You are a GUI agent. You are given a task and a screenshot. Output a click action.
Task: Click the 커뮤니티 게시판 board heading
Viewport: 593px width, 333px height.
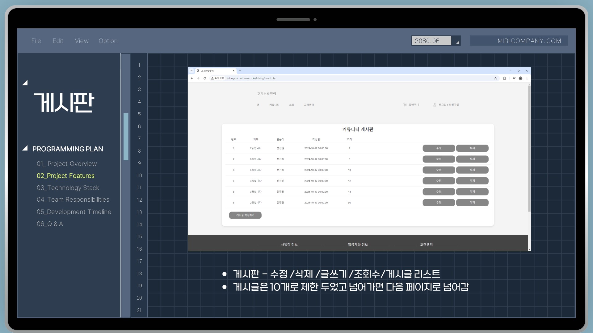(358, 129)
